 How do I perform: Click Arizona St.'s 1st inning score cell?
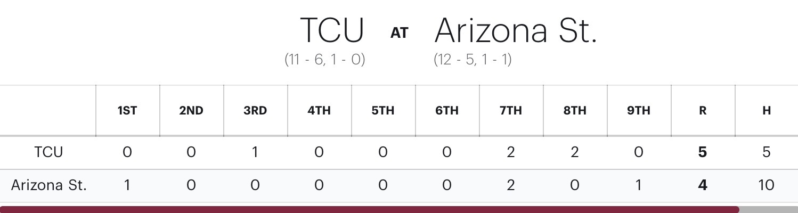click(x=127, y=185)
